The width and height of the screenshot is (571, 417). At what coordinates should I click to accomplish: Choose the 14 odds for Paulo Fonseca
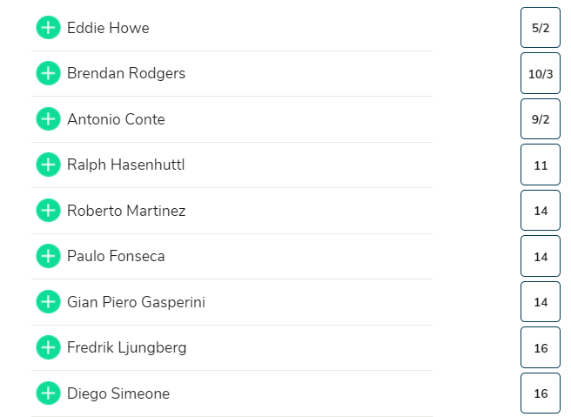pyautogui.click(x=541, y=257)
